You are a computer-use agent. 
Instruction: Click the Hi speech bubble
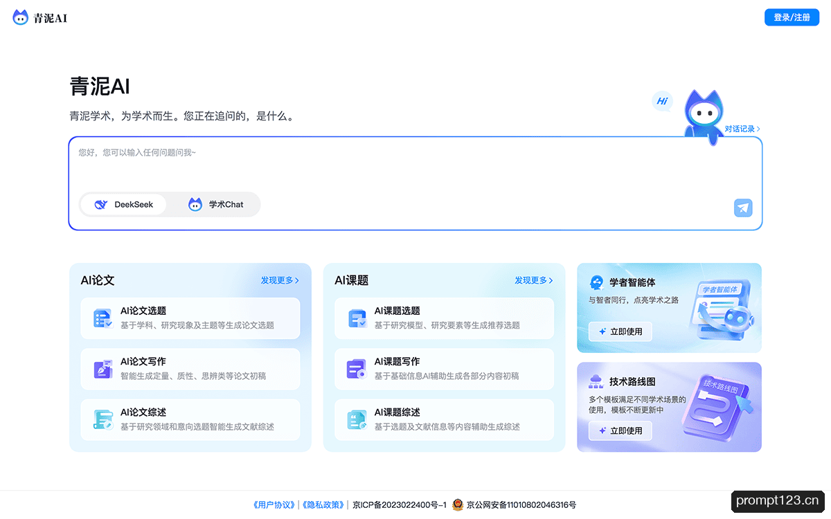pos(663,102)
